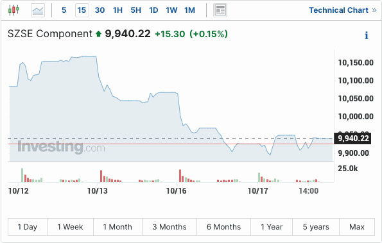382x243 pixels.
Task: Open the news layout icon
Action: [220, 10]
